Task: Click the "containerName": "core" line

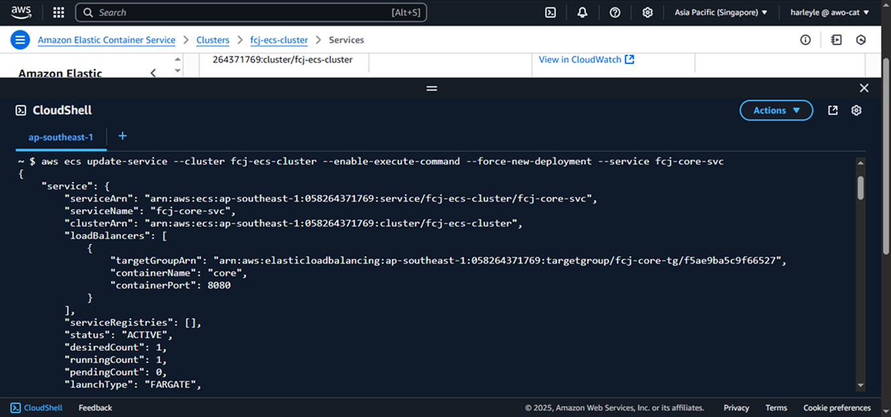Action: coord(179,273)
